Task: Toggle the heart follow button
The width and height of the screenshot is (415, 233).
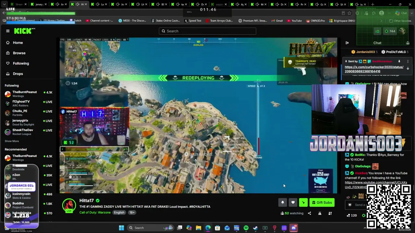Action: (293, 203)
